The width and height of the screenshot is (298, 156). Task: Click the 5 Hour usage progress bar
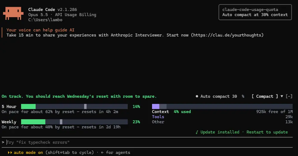(74, 106)
